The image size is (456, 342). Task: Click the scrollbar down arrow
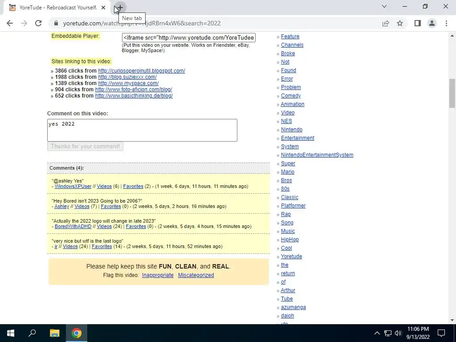click(452, 320)
